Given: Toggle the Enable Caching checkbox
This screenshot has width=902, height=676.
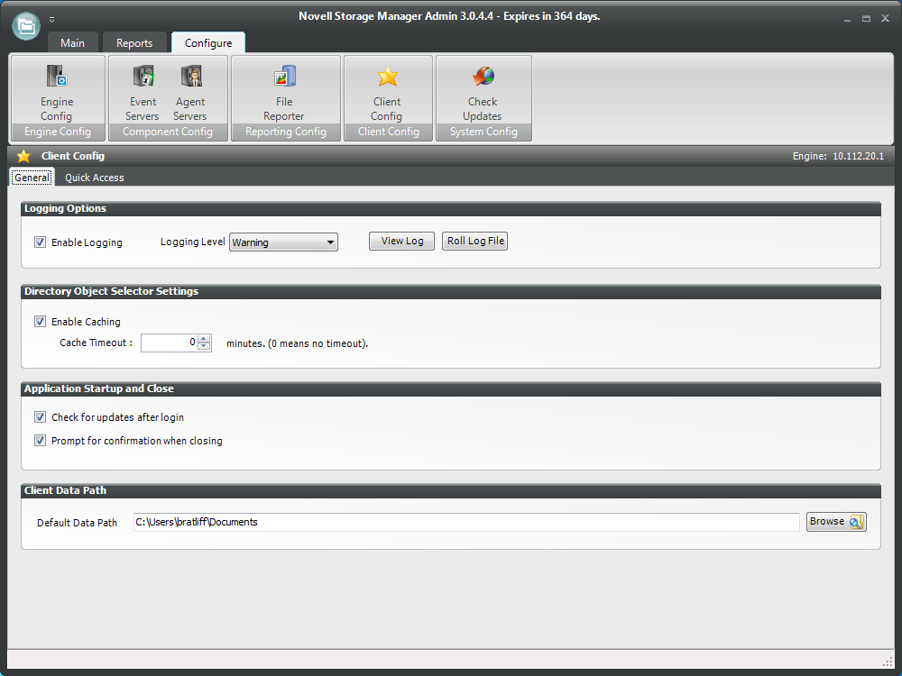Looking at the screenshot, I should 40,322.
